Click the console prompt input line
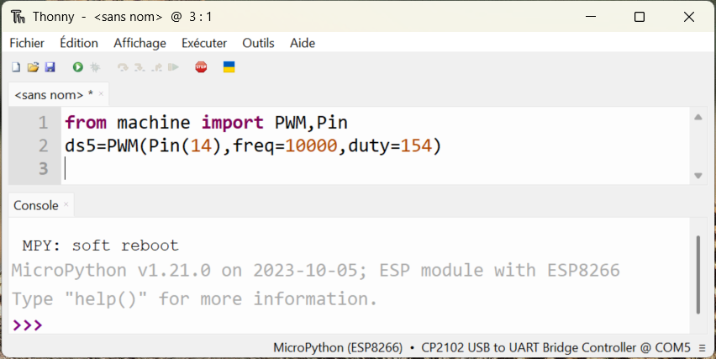 (336, 325)
